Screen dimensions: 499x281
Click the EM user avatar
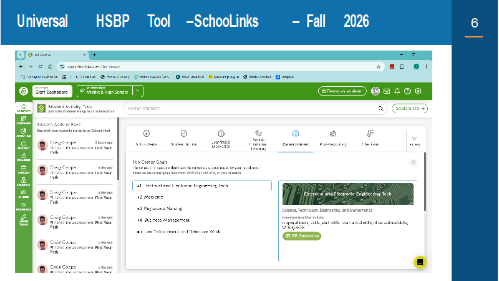click(x=375, y=91)
